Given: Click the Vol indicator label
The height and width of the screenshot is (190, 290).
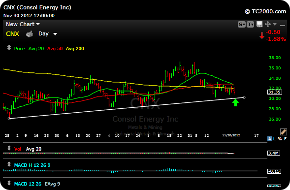Looking at the screenshot, I should [18, 149].
